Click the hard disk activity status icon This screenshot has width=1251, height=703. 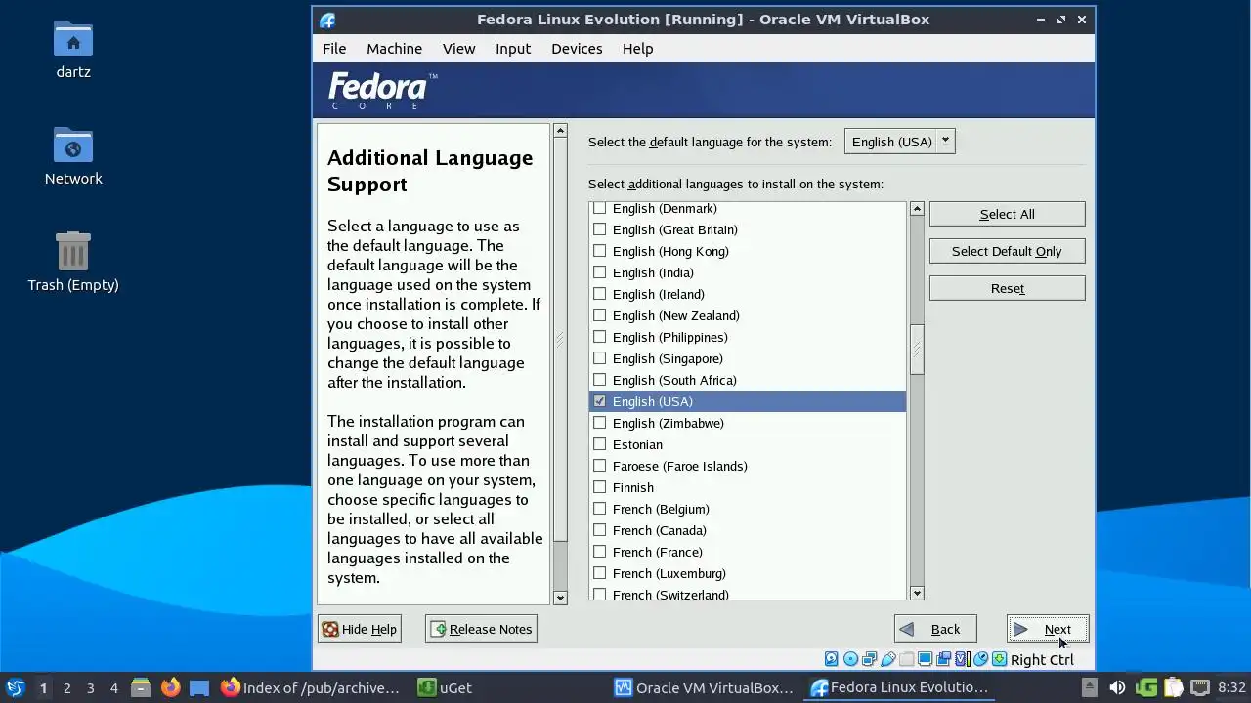coord(832,659)
